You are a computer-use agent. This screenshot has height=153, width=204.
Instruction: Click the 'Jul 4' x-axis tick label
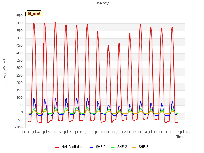tap(36, 132)
